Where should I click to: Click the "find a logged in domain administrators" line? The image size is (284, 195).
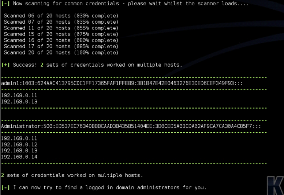tap(104, 188)
